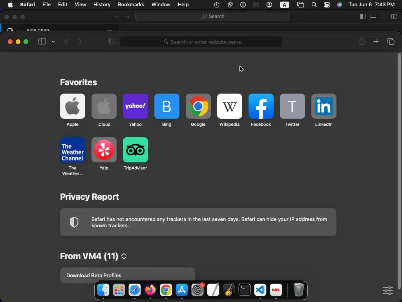This screenshot has height=302, width=402.
Task: Open the Safari application menu
Action: click(27, 5)
